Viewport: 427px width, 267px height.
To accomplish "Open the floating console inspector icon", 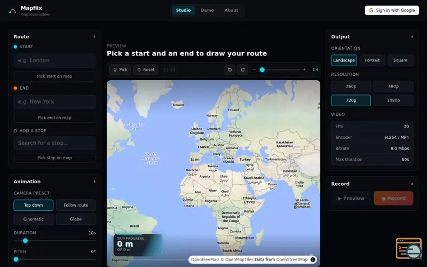I will 409,248.
